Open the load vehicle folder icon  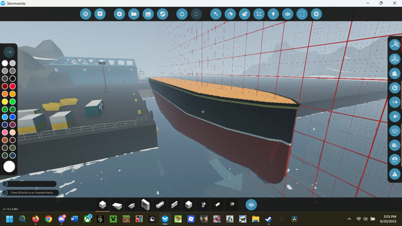click(x=134, y=14)
